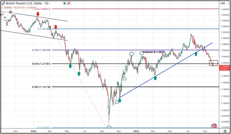Click the 2022 label on the time axis
This screenshot has width=231, height=134.
[33, 131]
